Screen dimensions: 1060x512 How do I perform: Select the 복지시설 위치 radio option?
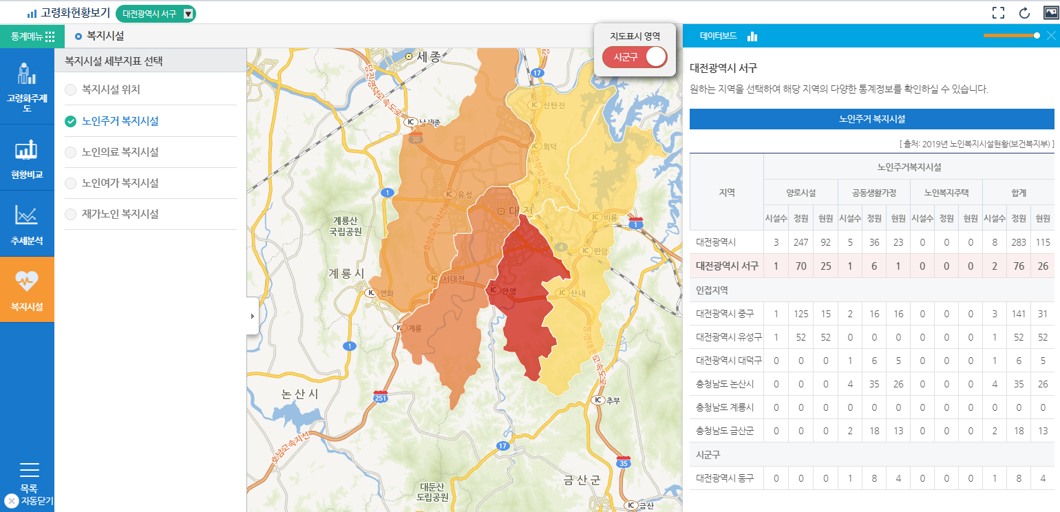pos(70,89)
